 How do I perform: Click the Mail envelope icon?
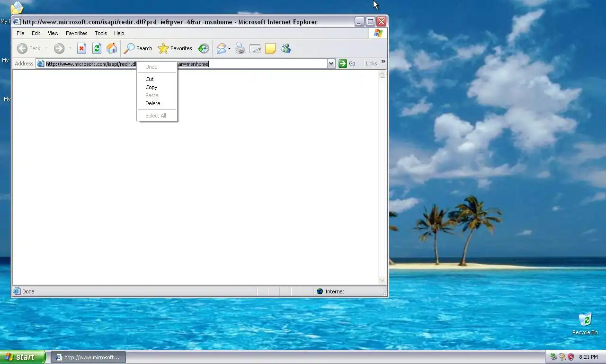point(221,48)
